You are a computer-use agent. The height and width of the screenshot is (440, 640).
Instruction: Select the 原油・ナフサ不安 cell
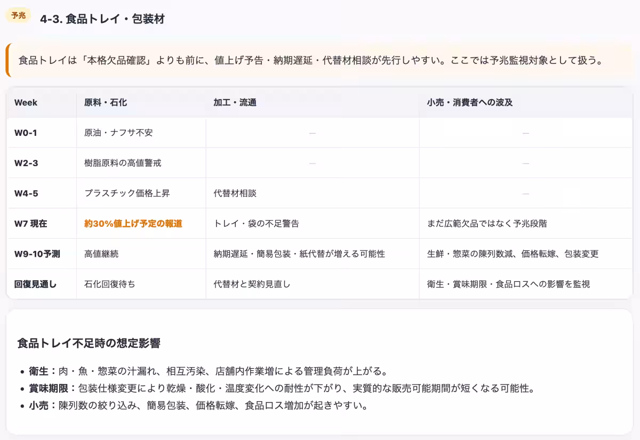[x=116, y=133]
